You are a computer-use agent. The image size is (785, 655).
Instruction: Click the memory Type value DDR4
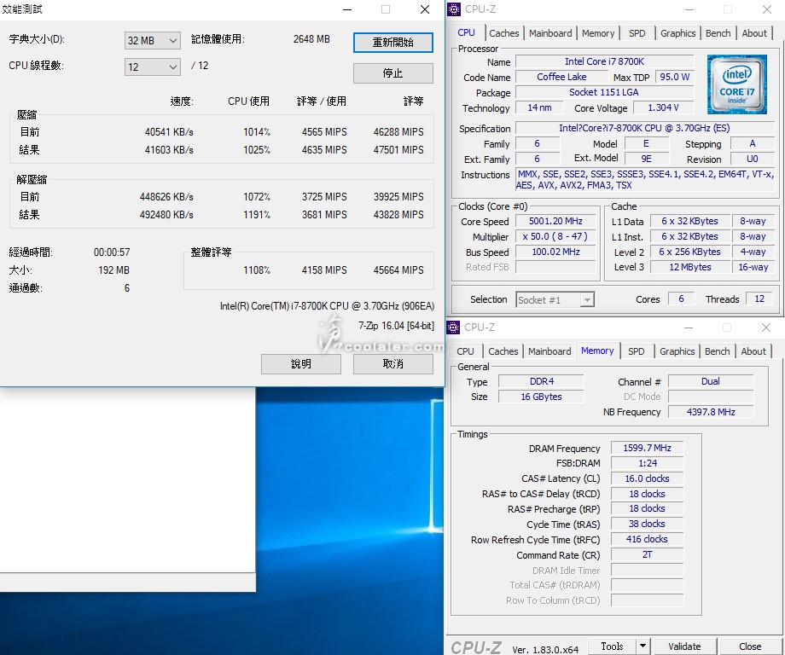click(x=541, y=381)
